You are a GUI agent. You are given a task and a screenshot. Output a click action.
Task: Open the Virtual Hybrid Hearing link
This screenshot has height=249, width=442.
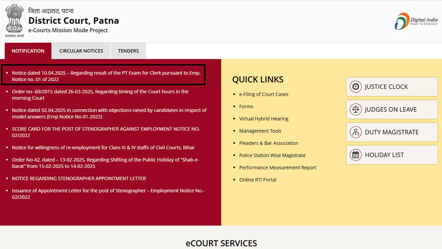264,119
